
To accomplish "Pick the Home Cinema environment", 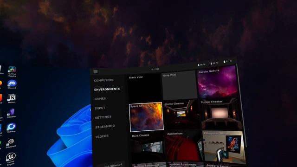I will pos(182,115).
